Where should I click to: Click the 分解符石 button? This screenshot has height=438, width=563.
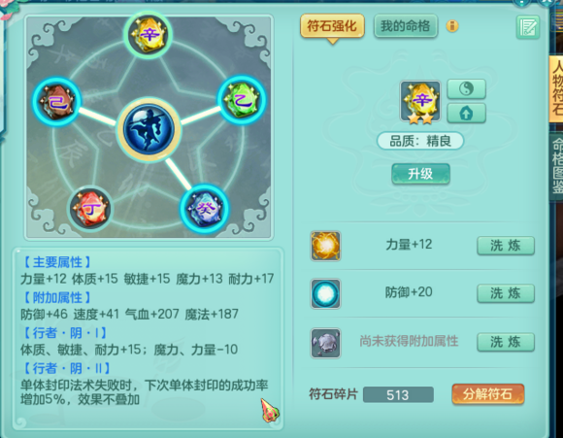coord(487,394)
